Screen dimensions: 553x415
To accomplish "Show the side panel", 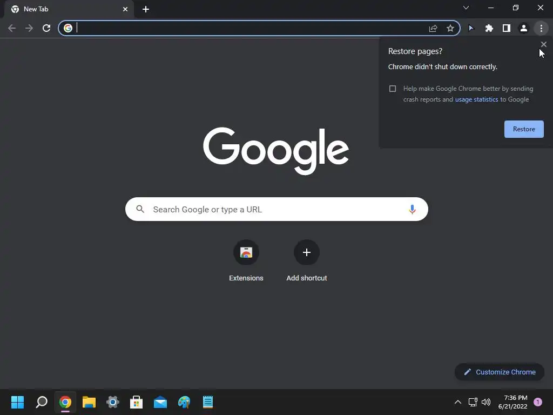I will click(x=507, y=28).
